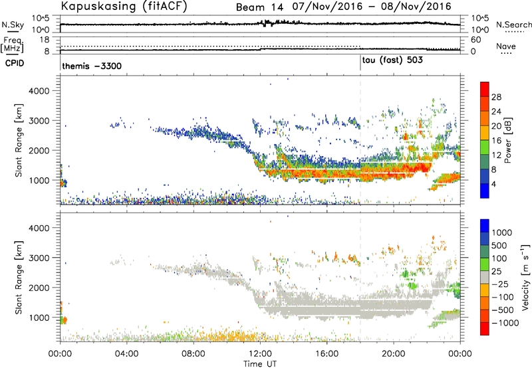Screen dimensions: 532x368
Task: Click the velocity colorbar tick label '500'
Action: coord(499,245)
